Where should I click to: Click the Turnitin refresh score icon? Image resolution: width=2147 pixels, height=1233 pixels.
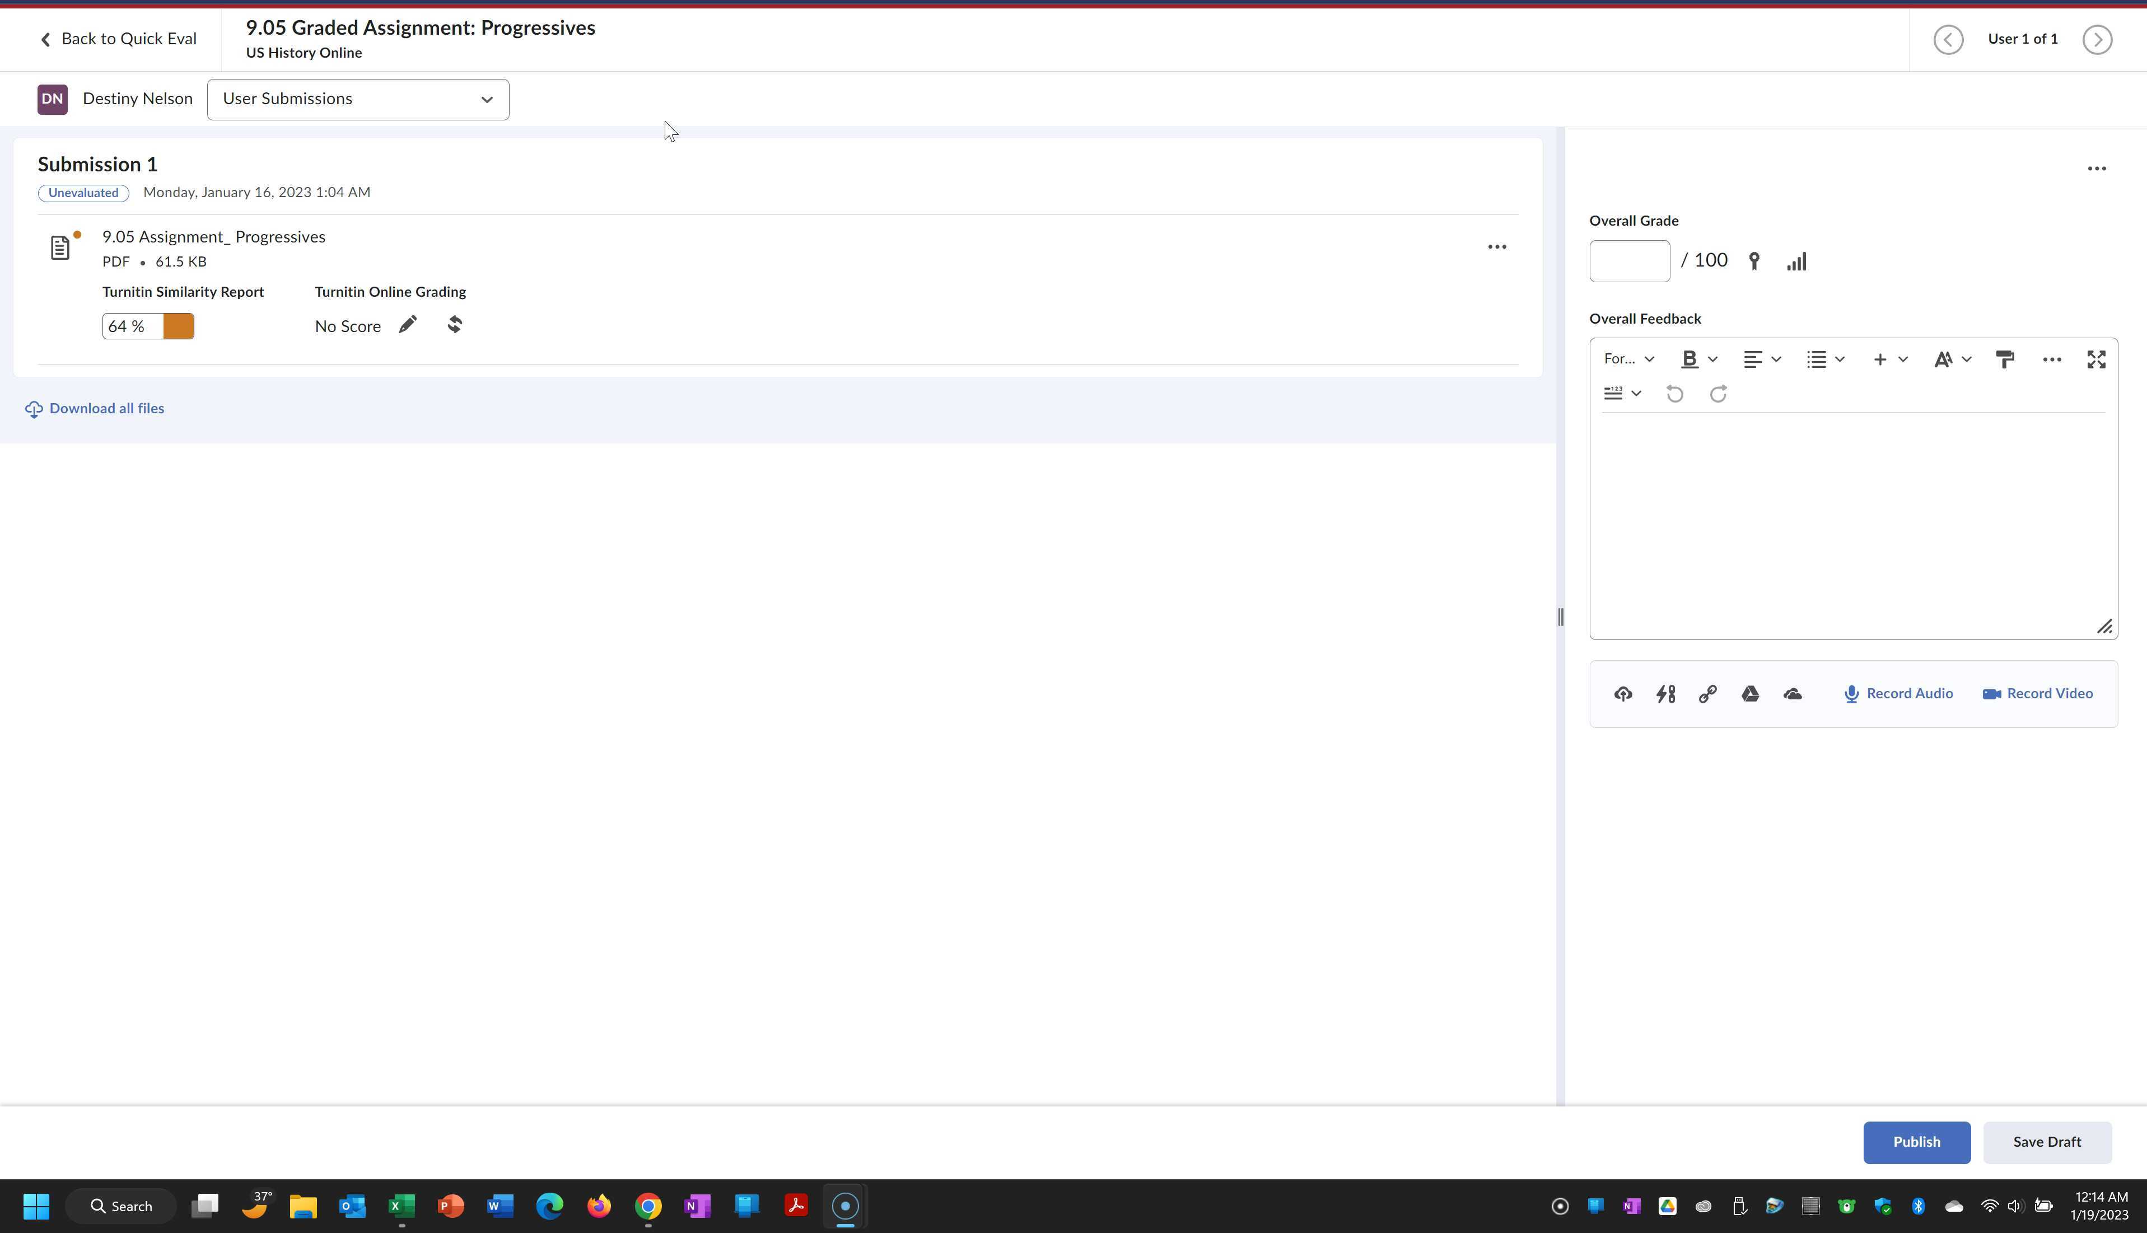coord(455,325)
